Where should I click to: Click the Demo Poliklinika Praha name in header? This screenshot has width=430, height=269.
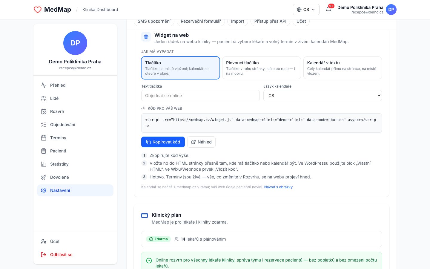(360, 7)
